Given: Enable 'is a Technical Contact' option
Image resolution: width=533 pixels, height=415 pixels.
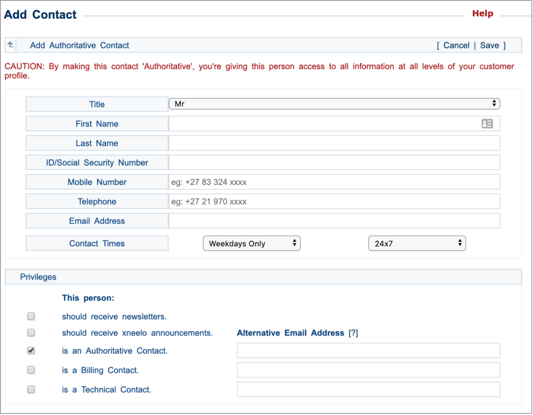Looking at the screenshot, I should pyautogui.click(x=31, y=389).
